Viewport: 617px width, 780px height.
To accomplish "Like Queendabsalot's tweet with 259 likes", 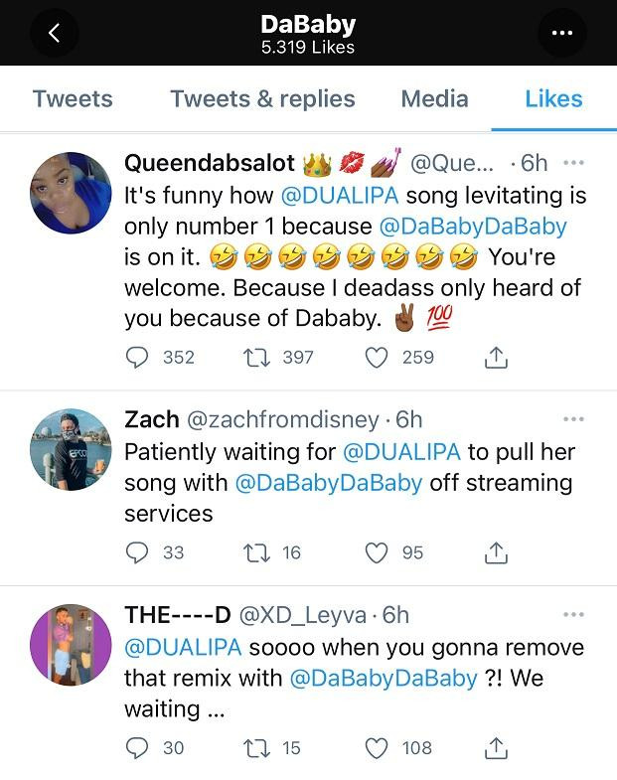I will (377, 358).
